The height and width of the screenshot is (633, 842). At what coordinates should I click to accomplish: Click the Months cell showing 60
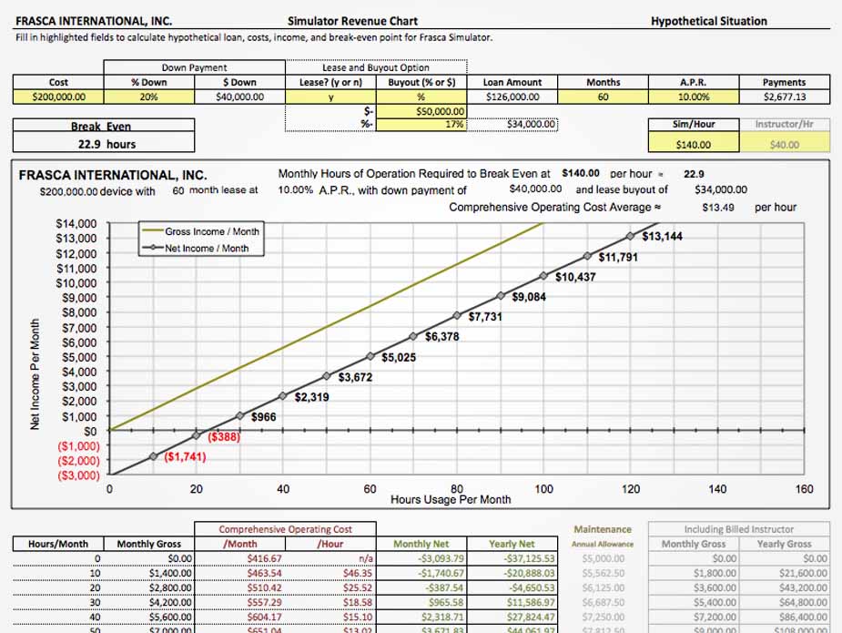[x=603, y=97]
